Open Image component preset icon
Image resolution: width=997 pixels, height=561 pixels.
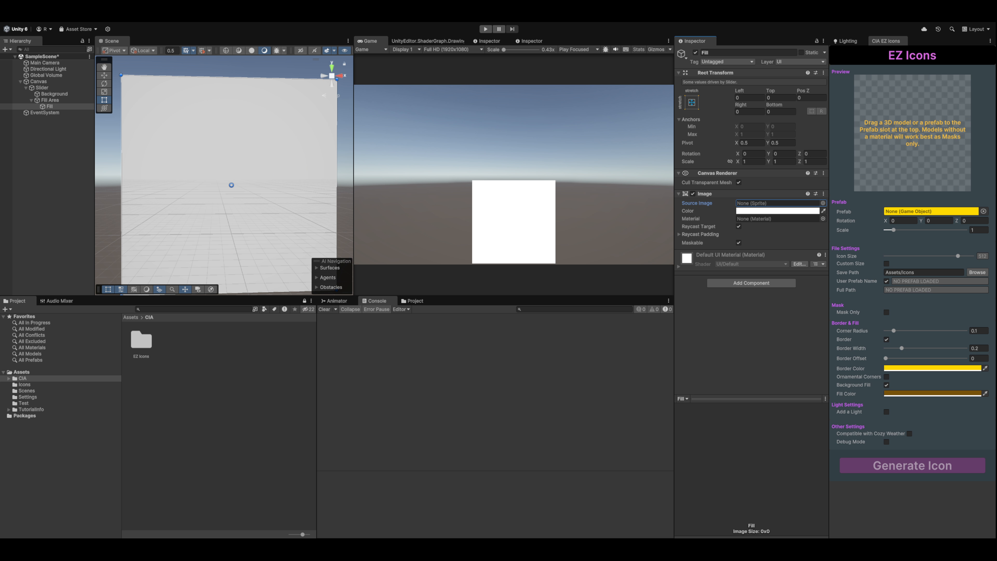pyautogui.click(x=816, y=194)
